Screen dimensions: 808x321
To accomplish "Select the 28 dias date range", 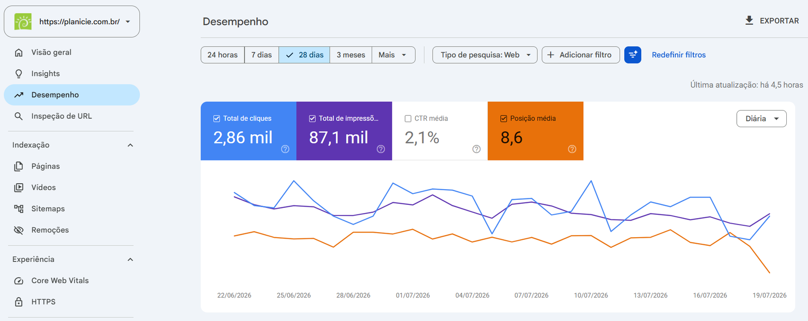I will tap(305, 55).
